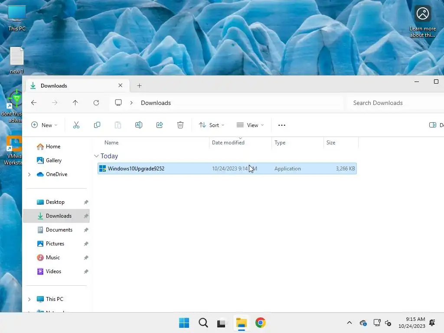Click the Rename icon in toolbar

click(139, 125)
